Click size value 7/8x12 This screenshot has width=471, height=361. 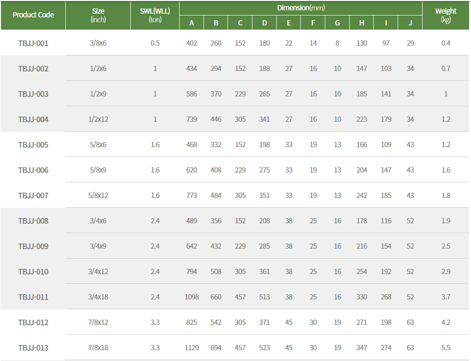[x=98, y=322]
